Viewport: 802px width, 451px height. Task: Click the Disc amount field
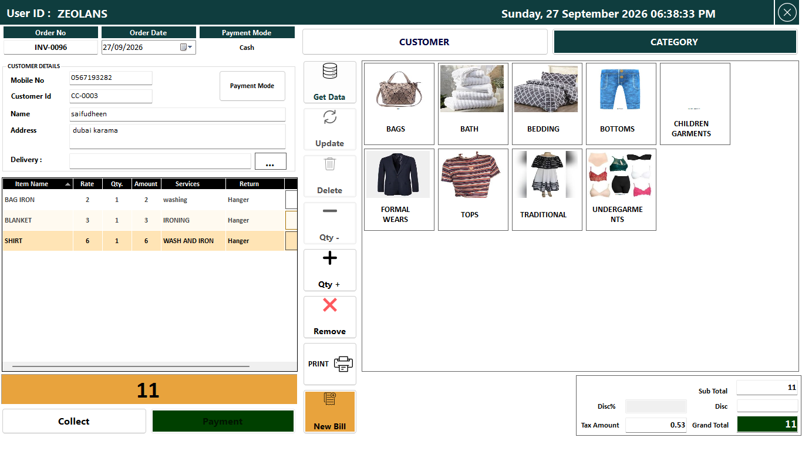(767, 406)
